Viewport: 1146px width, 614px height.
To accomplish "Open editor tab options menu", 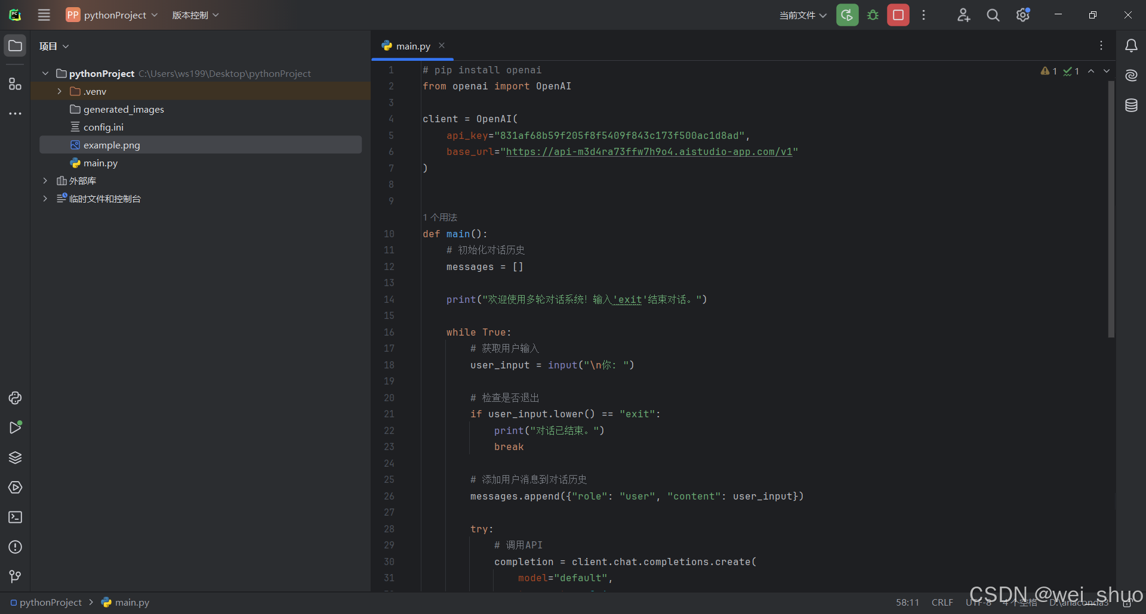I will coord(1101,46).
